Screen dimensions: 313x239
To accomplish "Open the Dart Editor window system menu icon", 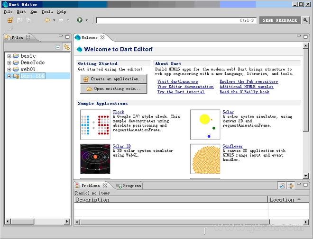I will click(5, 4).
